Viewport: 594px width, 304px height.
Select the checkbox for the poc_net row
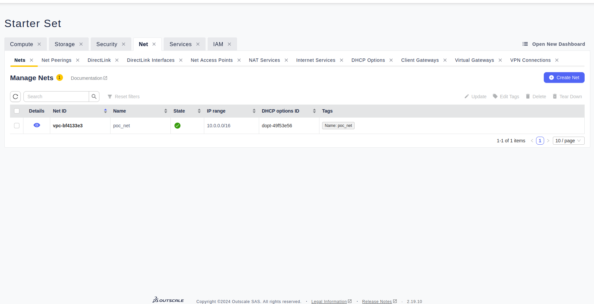[17, 126]
